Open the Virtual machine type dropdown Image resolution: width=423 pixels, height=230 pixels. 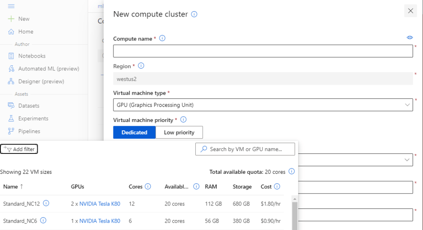coord(263,105)
